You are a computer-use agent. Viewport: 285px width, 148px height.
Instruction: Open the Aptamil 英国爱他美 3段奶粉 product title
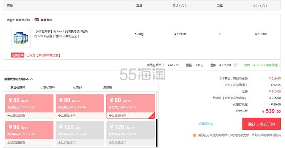tap(61, 34)
